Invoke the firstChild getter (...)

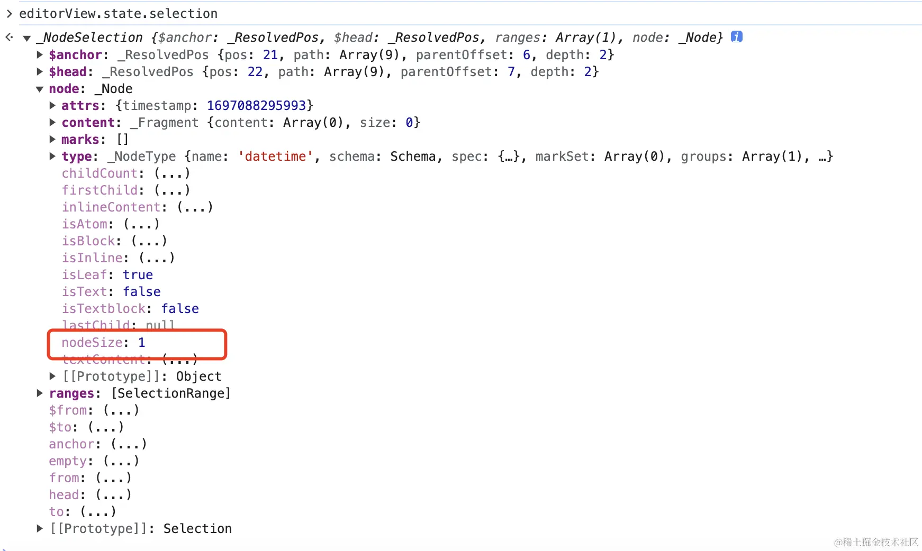click(x=172, y=190)
